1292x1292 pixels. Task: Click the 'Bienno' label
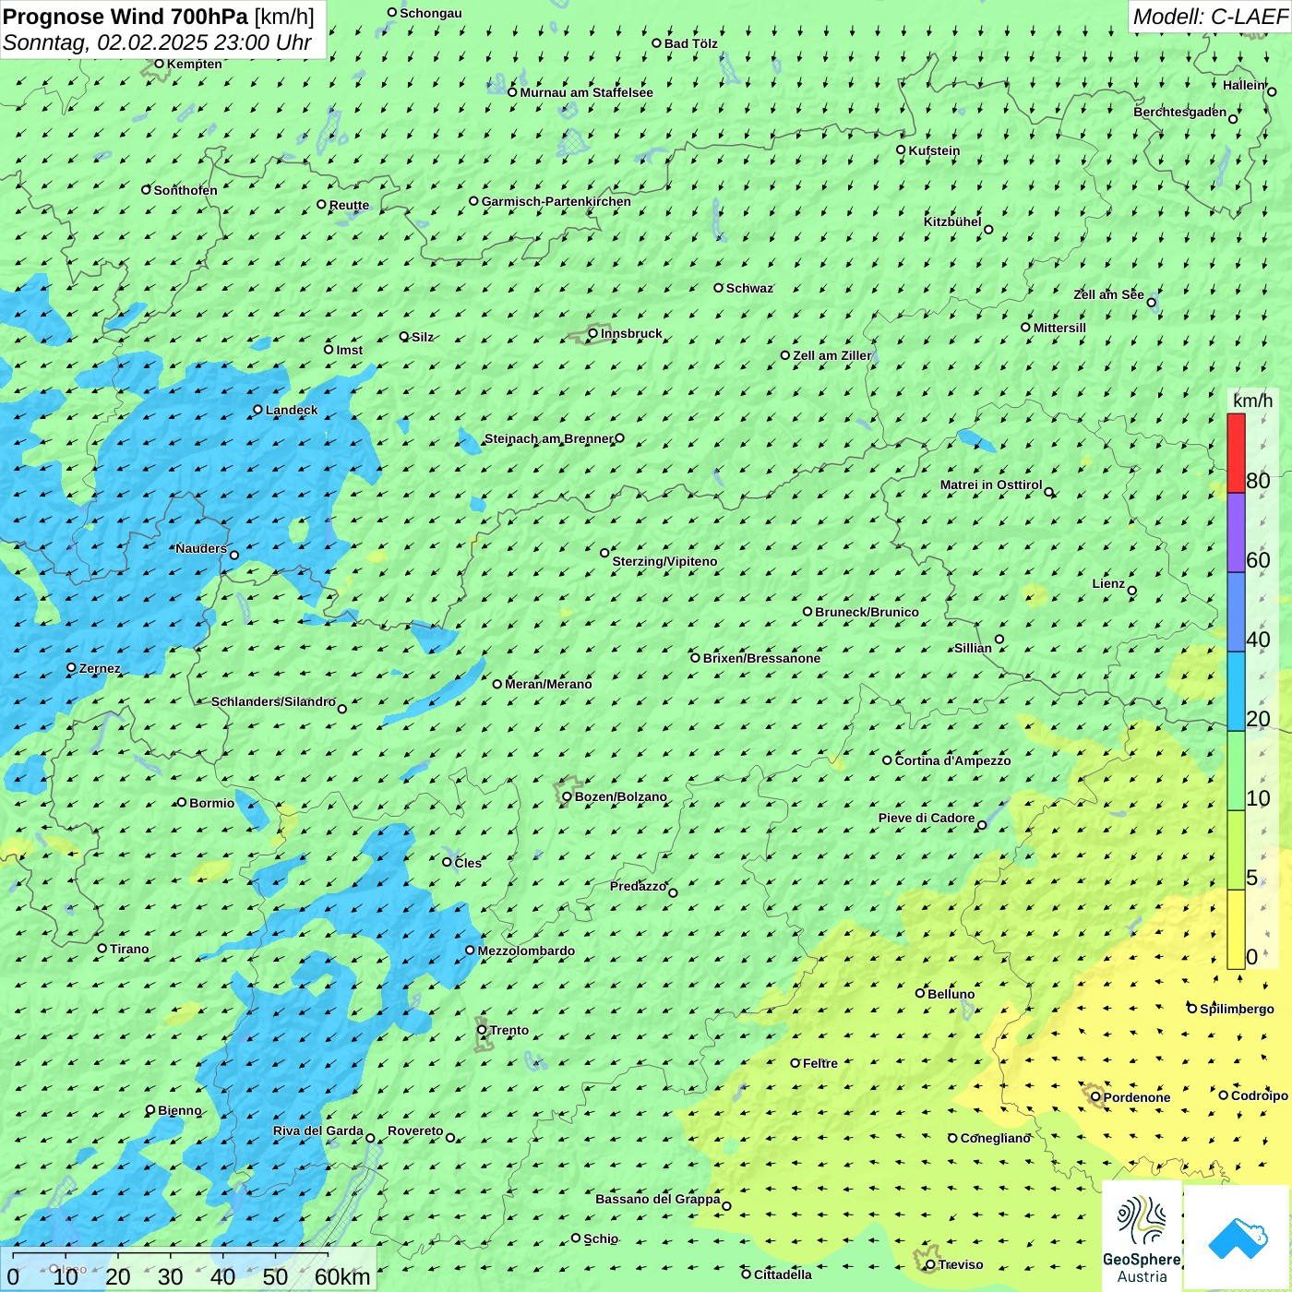[x=180, y=1110]
